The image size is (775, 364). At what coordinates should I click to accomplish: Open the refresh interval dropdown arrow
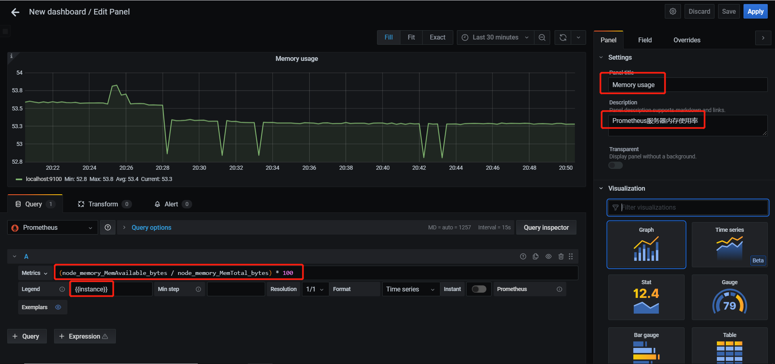pyautogui.click(x=578, y=37)
